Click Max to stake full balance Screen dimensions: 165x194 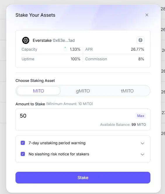click(141, 116)
